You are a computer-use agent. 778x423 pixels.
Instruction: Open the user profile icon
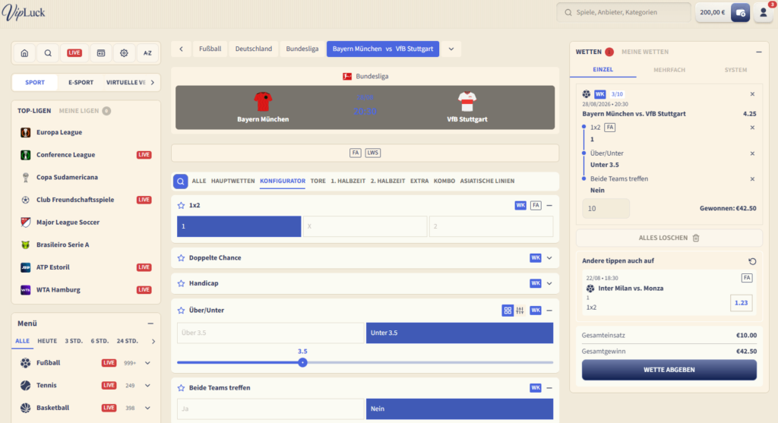coord(763,12)
